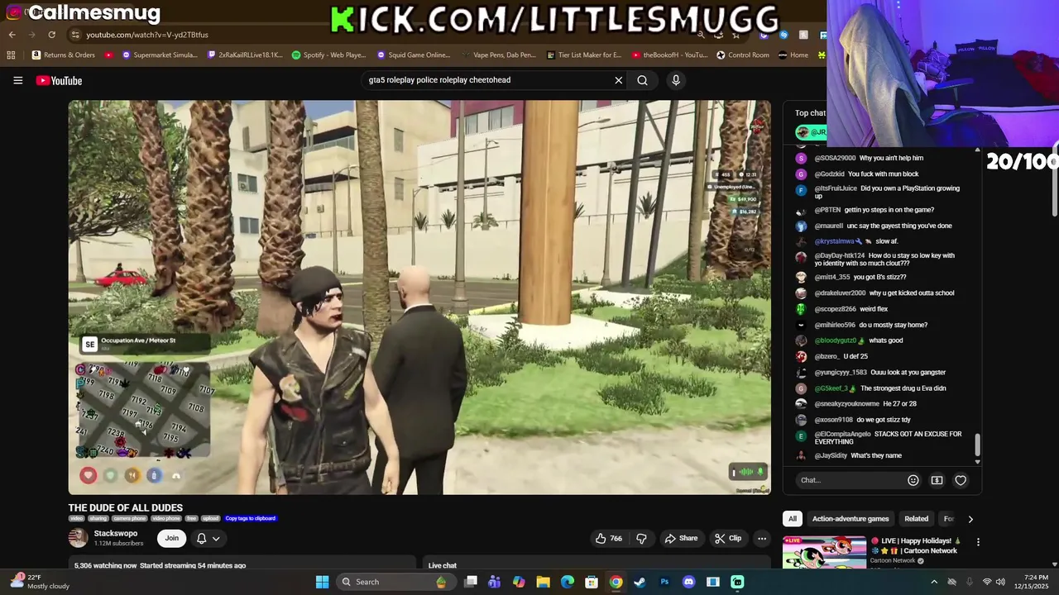Open the YouTube hamburger guide menu
1059x595 pixels.
17,80
